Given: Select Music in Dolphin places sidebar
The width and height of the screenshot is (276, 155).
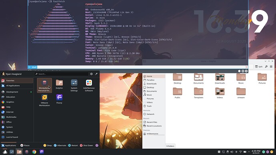Looking at the screenshot, I should pyautogui.click(x=154, y=95).
